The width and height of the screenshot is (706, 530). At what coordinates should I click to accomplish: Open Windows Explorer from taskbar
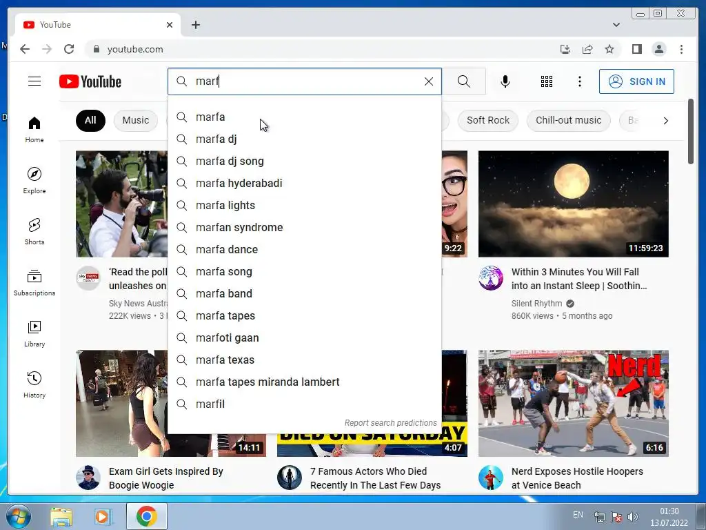point(61,516)
